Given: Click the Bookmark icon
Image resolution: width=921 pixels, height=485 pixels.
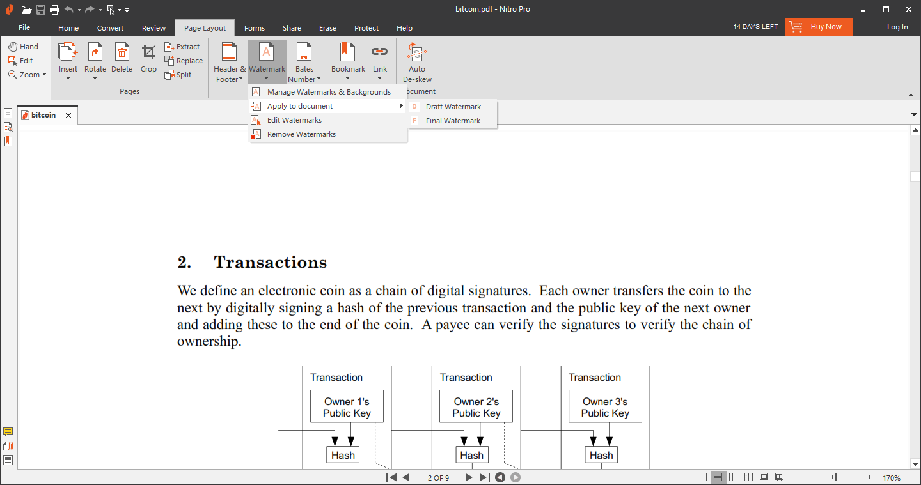Looking at the screenshot, I should [348, 52].
